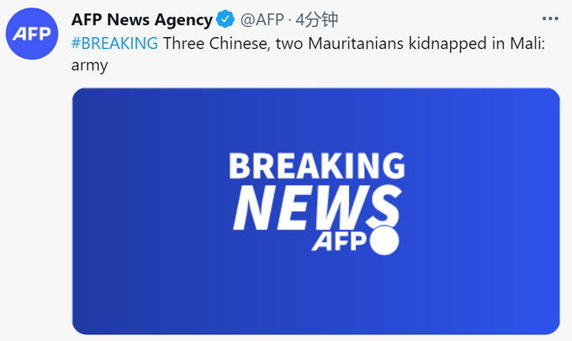Open the AFP News Agency display name
Viewport: 572px width, 341px height.
click(x=142, y=19)
